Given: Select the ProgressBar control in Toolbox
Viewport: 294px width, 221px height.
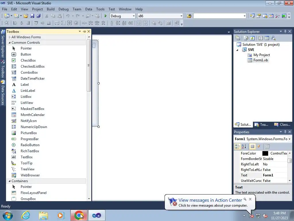Looking at the screenshot, I should pos(30,139).
